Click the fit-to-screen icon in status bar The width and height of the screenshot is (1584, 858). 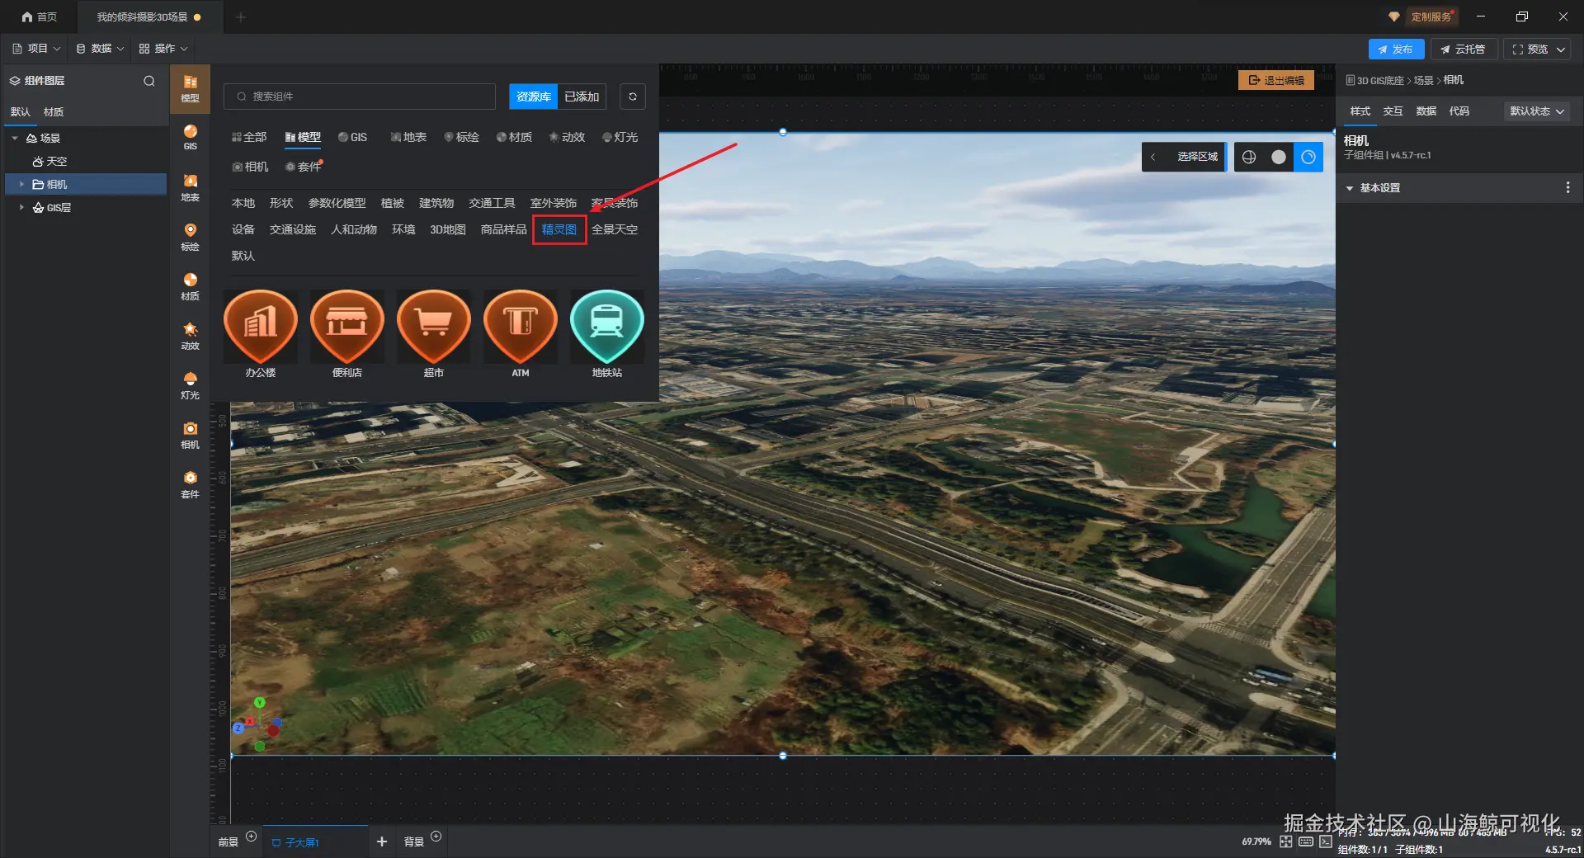click(x=1286, y=841)
